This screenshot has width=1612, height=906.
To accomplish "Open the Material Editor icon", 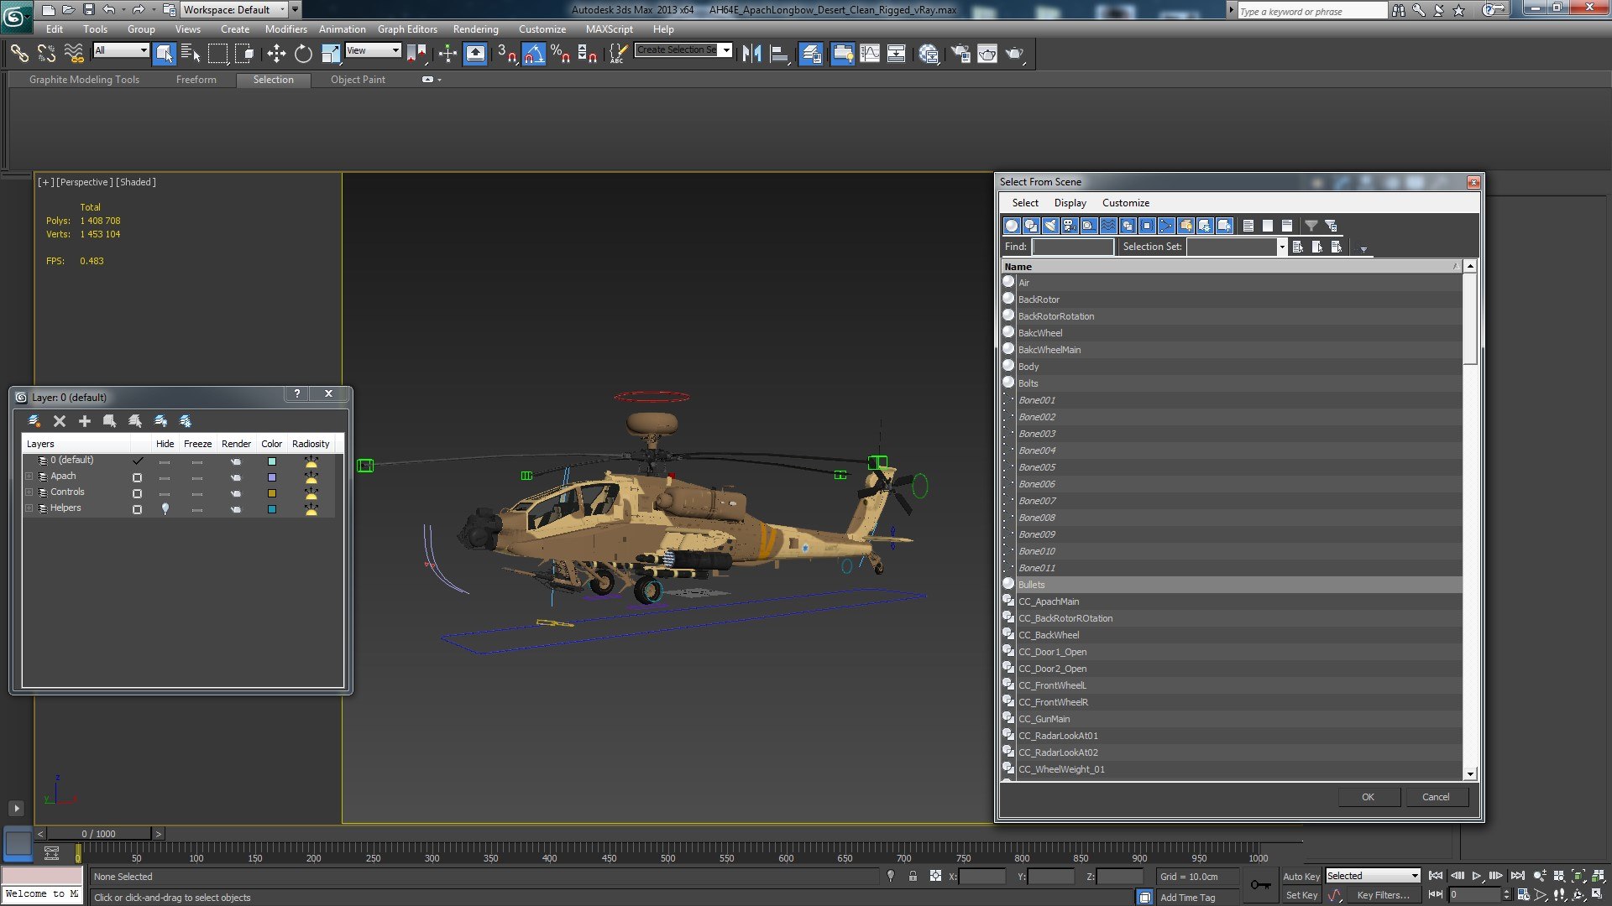I will [x=929, y=55].
